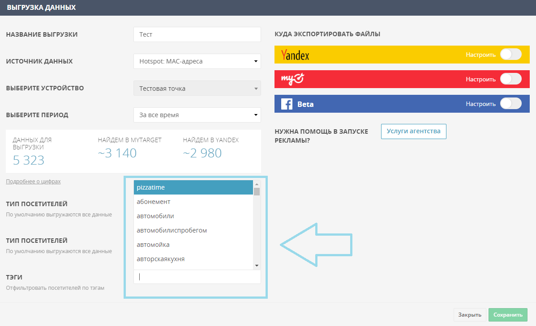
Task: Enable the Facebook Beta export toggle
Action: (x=511, y=103)
